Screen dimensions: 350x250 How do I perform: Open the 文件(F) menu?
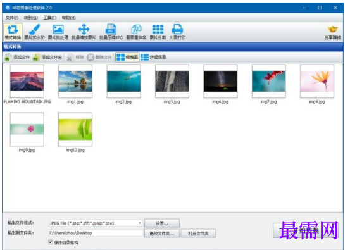point(12,18)
